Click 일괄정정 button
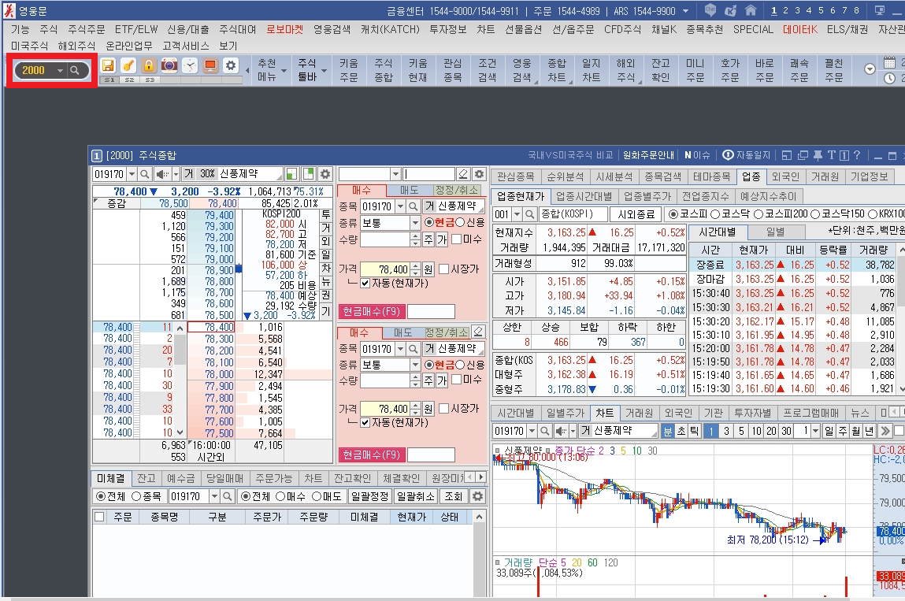This screenshot has height=601, width=905. [370, 496]
